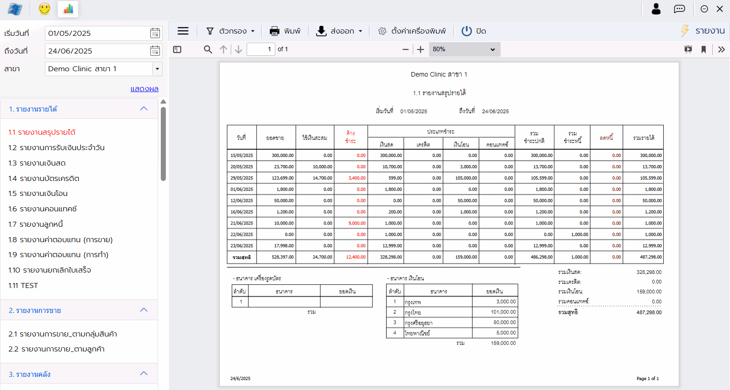Click the hamburger menu icon in report toolbar
The height and width of the screenshot is (390, 730).
coord(183,31)
